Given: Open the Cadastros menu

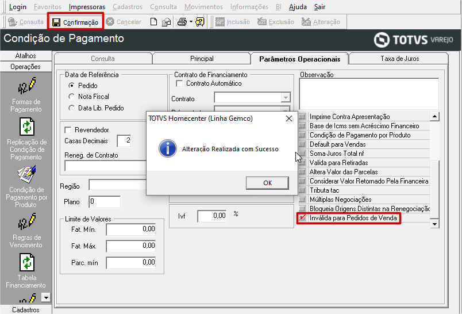Looking at the screenshot, I should tap(128, 7).
